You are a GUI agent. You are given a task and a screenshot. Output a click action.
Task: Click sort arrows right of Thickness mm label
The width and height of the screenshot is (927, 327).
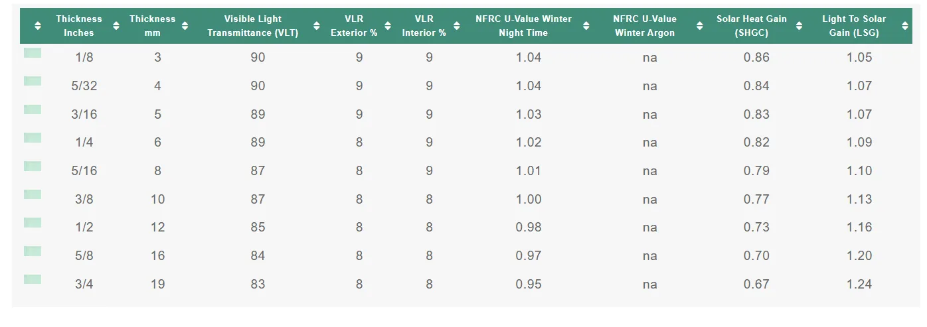pyautogui.click(x=185, y=26)
